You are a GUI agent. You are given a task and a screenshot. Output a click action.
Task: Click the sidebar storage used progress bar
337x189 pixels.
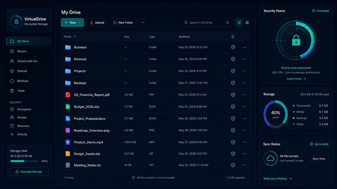(x=25, y=161)
